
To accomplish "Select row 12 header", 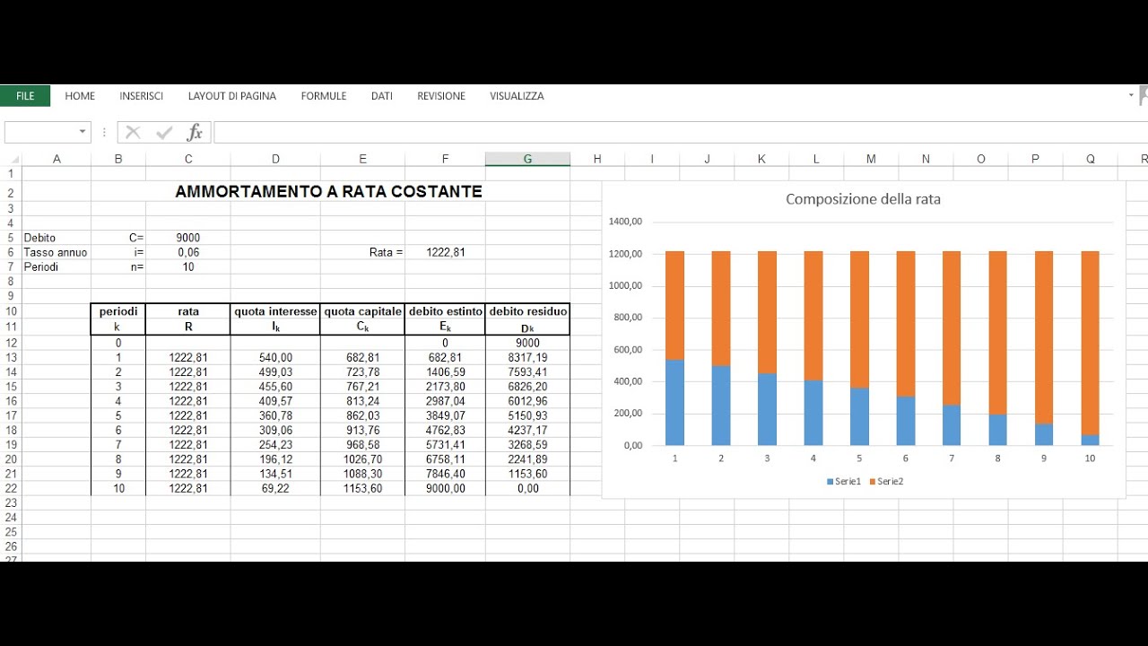I will coord(11,343).
